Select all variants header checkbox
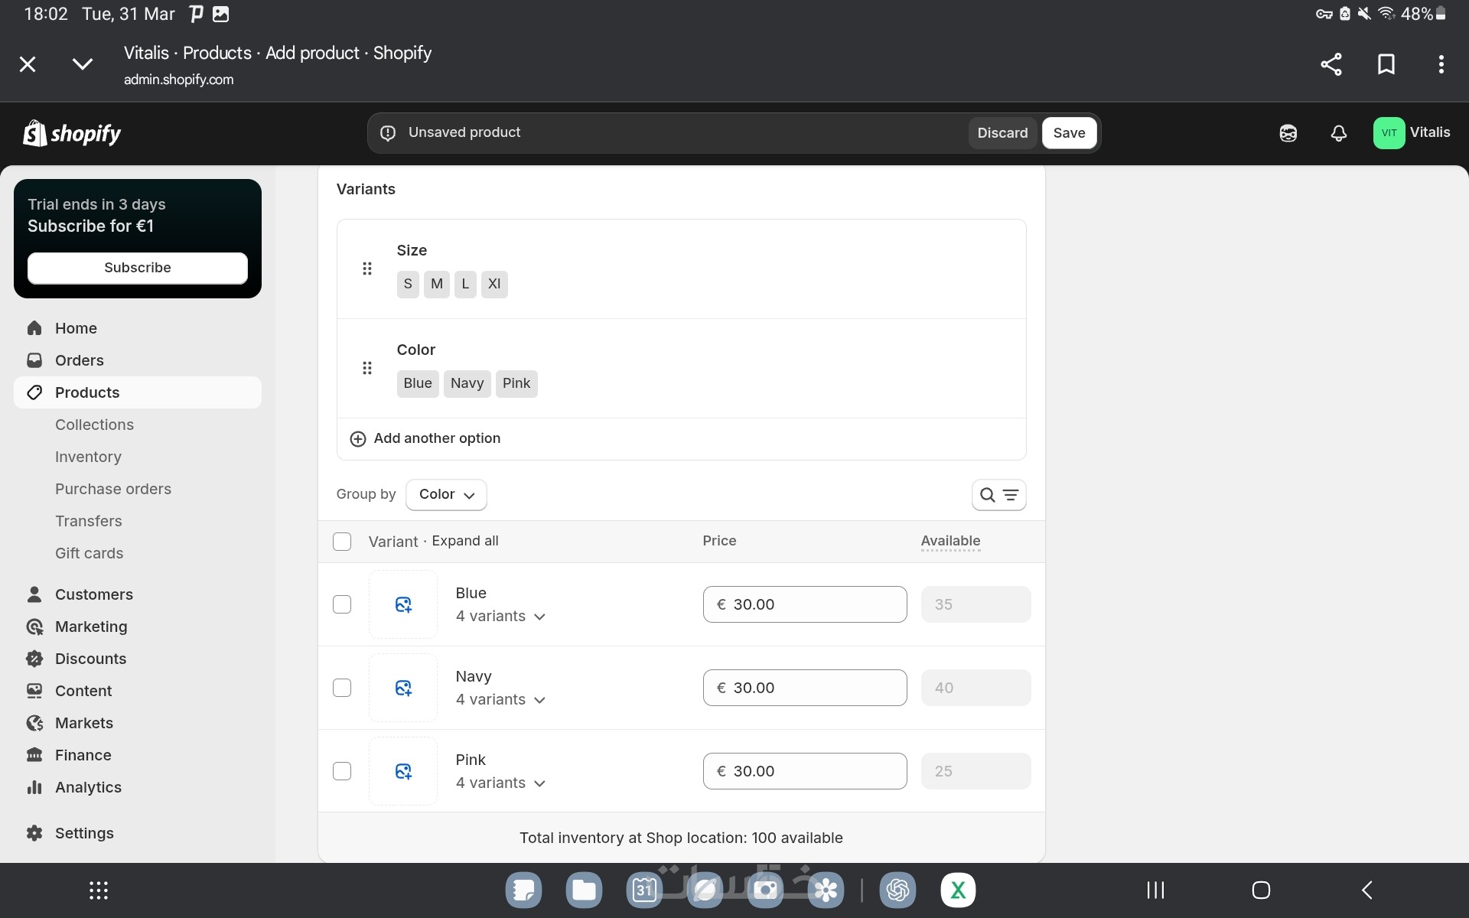The image size is (1469, 918). coord(342,542)
